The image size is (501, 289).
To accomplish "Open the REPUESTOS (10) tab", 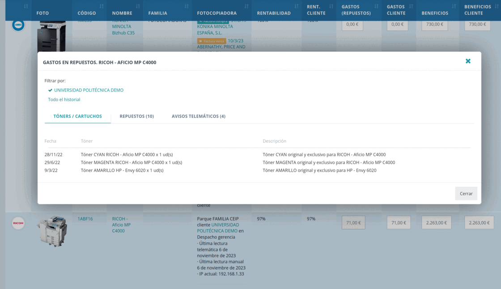I will pos(137,116).
